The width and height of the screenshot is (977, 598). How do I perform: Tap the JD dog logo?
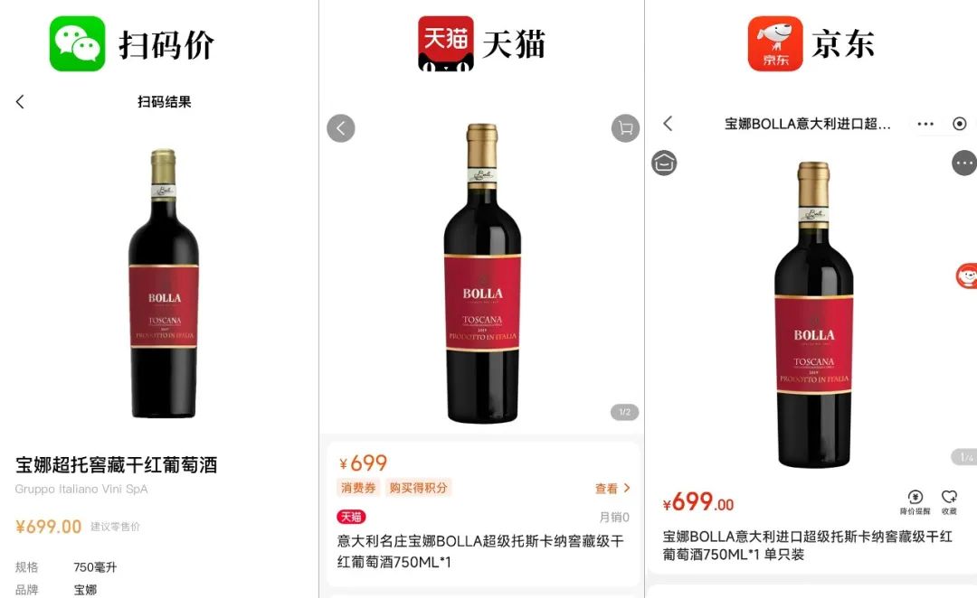pos(775,43)
